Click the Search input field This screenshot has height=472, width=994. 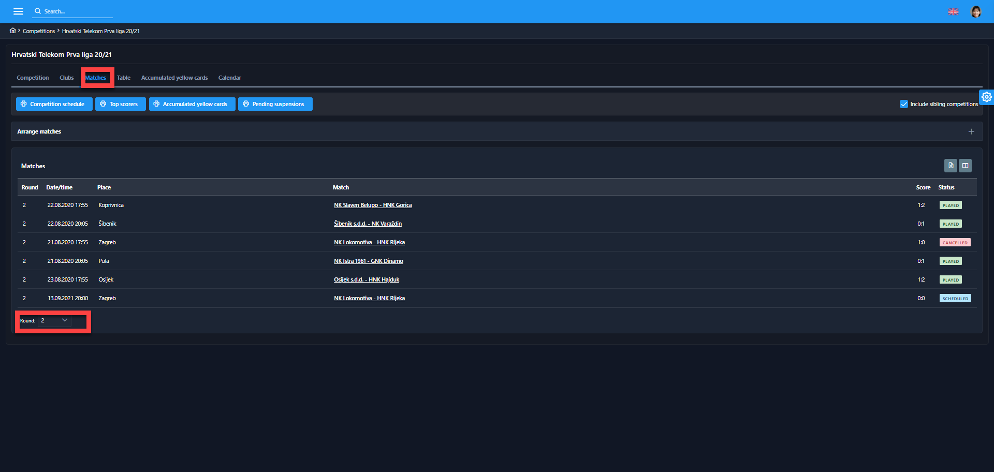[75, 11]
